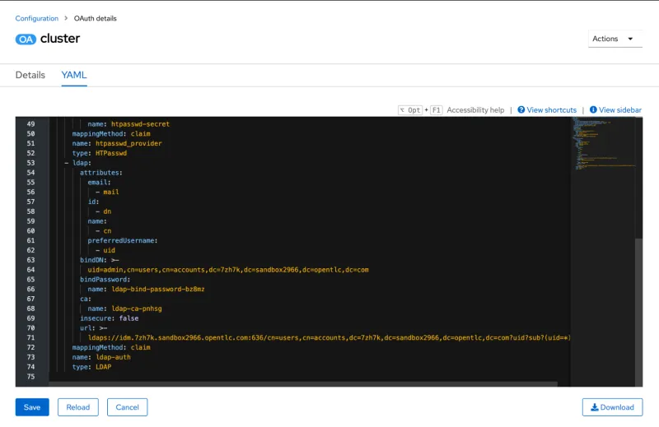Select the YAML tab

pos(74,75)
